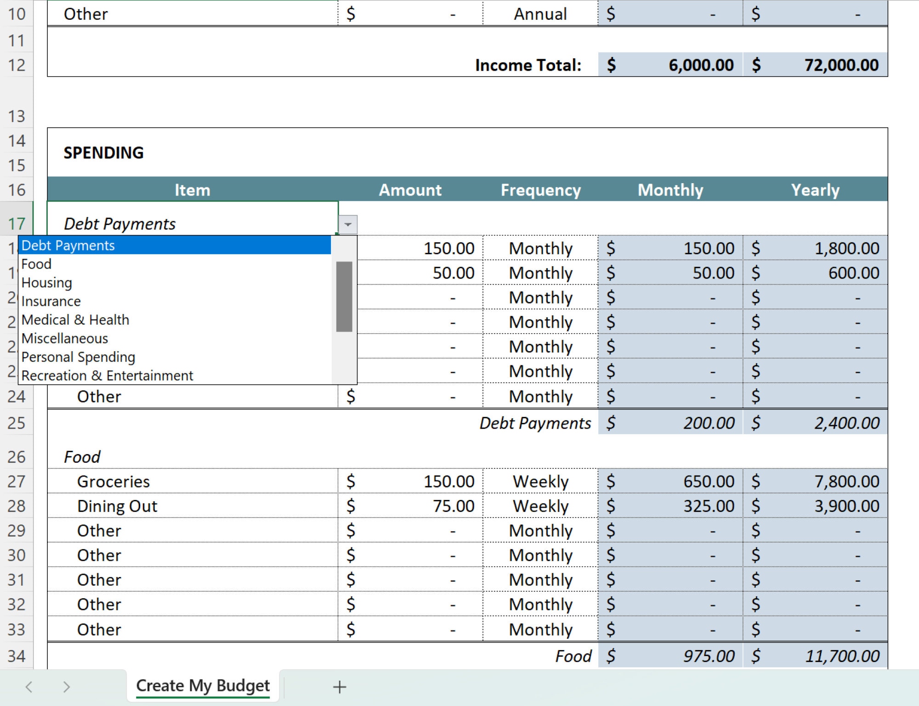Click the previous sheet navigation arrow

(28, 686)
